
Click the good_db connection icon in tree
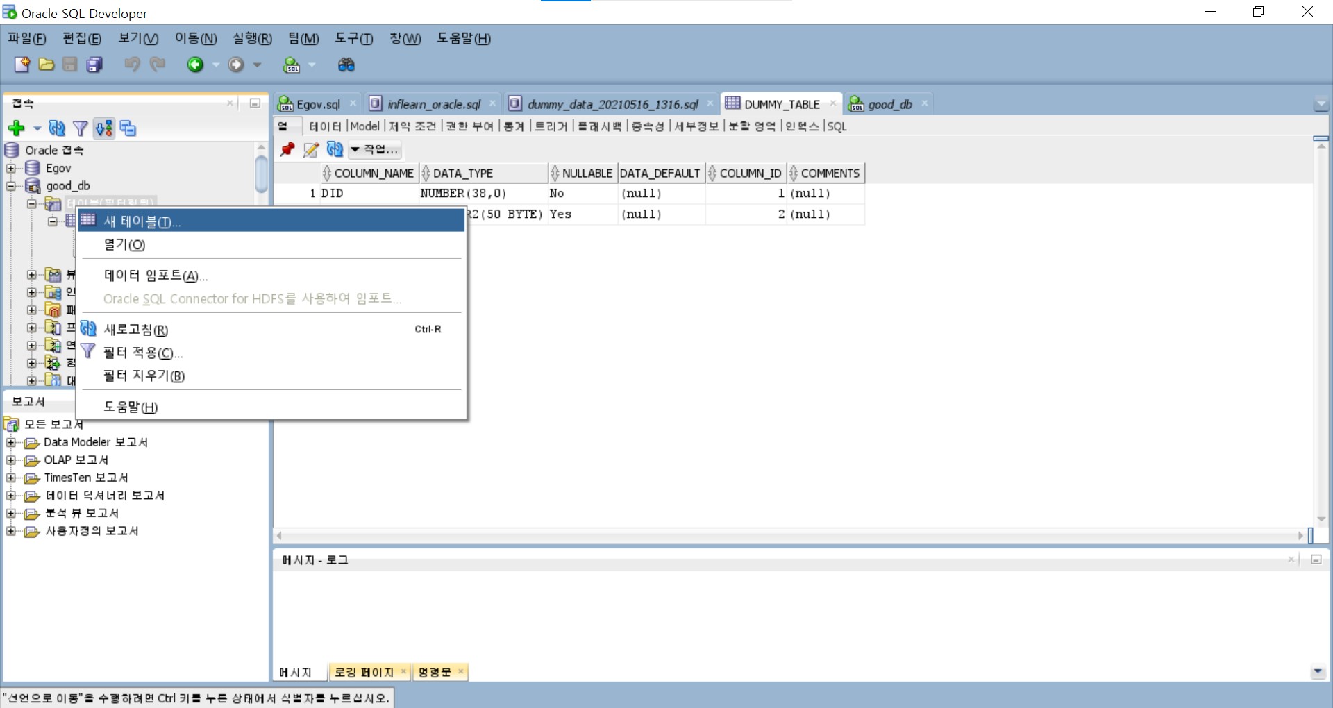click(33, 185)
